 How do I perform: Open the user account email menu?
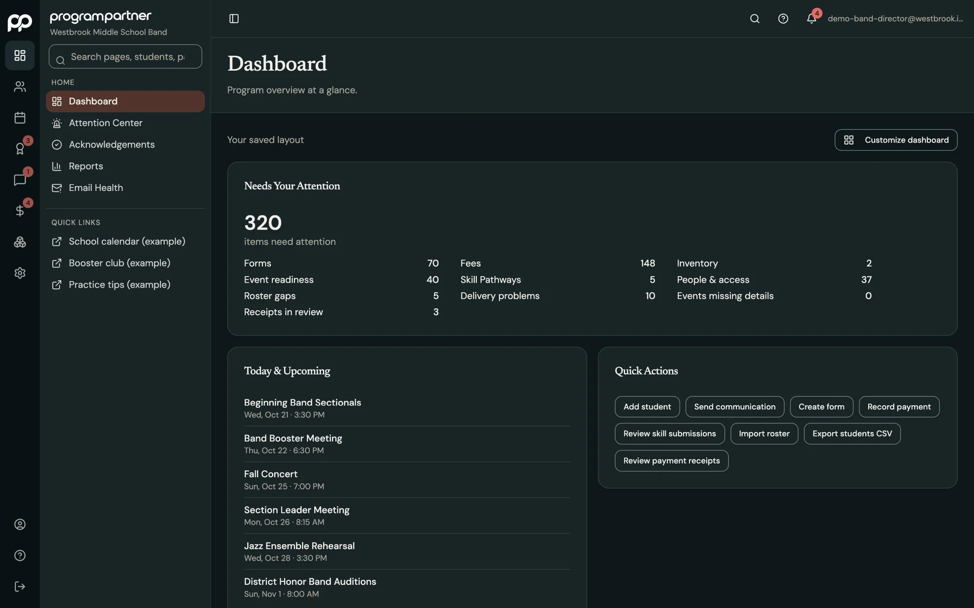pos(895,19)
